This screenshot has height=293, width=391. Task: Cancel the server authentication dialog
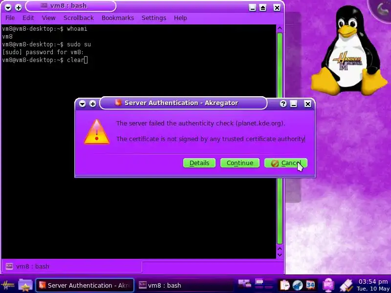(x=286, y=163)
